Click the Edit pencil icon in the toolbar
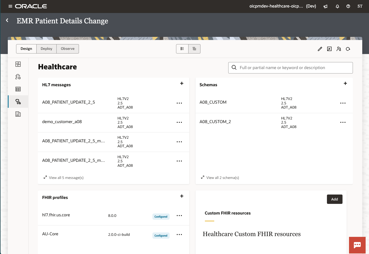Viewport: 369px width, 254px height. [x=320, y=49]
